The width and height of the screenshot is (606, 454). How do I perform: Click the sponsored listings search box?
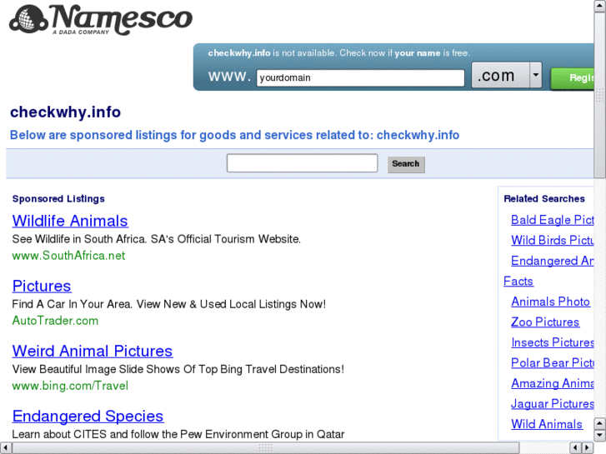click(x=303, y=163)
